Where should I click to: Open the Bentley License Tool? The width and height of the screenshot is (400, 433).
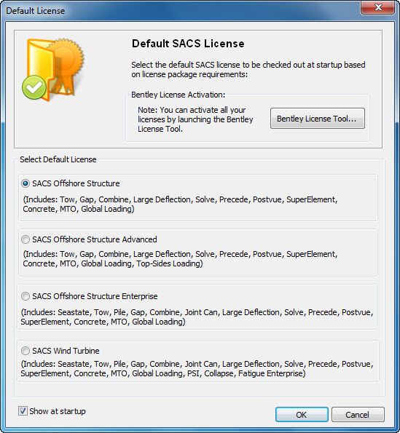(x=318, y=119)
